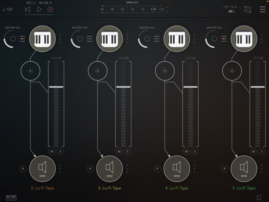
Task: Arm recording with R on channel 3
Action: [x=90, y=169]
